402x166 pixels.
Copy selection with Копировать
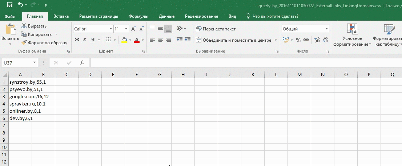(x=37, y=34)
